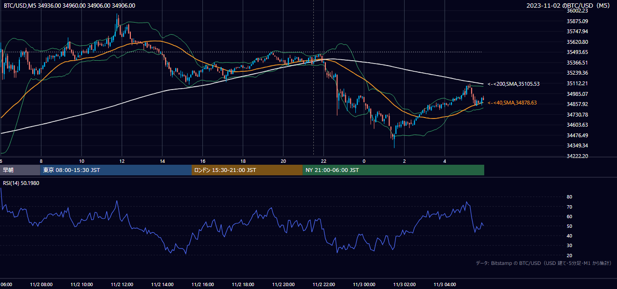The width and height of the screenshot is (617, 289).
Task: Click RSI scale value 50
Action: coord(569,226)
